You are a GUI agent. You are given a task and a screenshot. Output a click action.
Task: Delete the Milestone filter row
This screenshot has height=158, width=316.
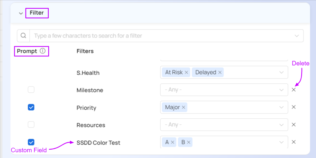pos(294,90)
